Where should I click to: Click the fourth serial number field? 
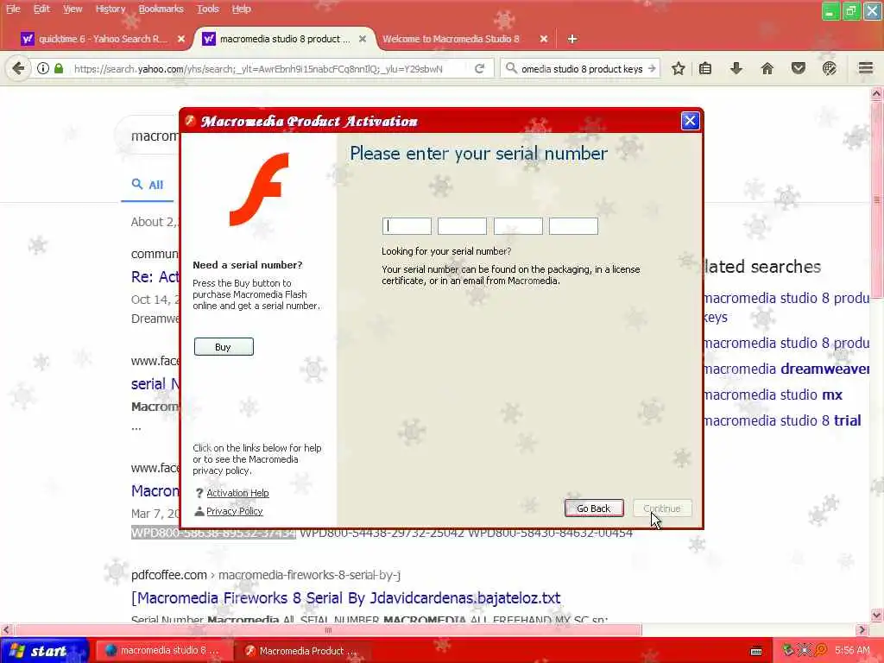click(x=573, y=226)
